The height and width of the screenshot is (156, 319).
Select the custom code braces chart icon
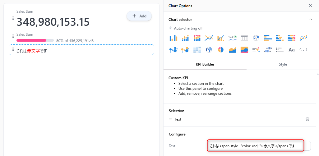click(x=303, y=50)
